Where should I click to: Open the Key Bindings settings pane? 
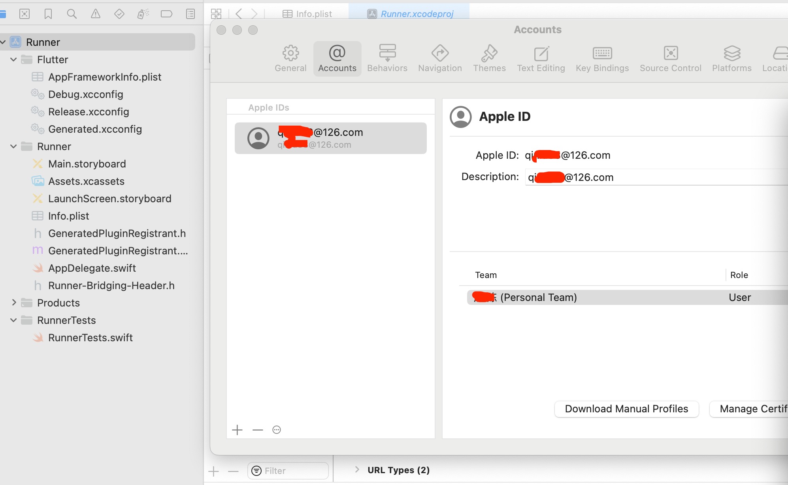point(602,58)
